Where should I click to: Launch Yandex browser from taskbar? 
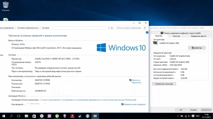[42, 116]
